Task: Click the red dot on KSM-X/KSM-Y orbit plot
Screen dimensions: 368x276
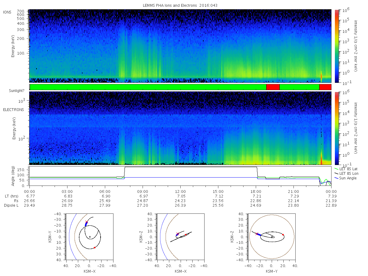Action: (94, 247)
